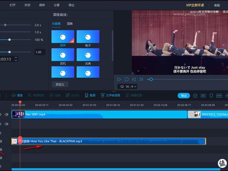The height and width of the screenshot is (171, 228).
Task: Select the 原声 equalizer preset
Action: click(x=63, y=37)
